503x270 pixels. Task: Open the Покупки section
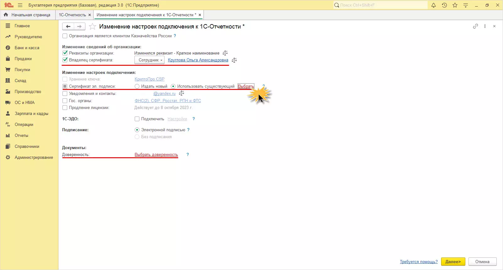29,70
